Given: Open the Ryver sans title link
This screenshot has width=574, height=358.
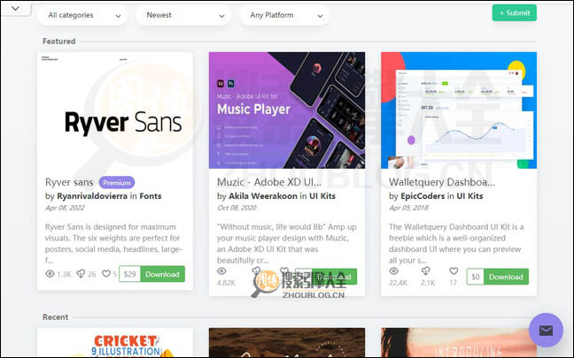Looking at the screenshot, I should 69,182.
